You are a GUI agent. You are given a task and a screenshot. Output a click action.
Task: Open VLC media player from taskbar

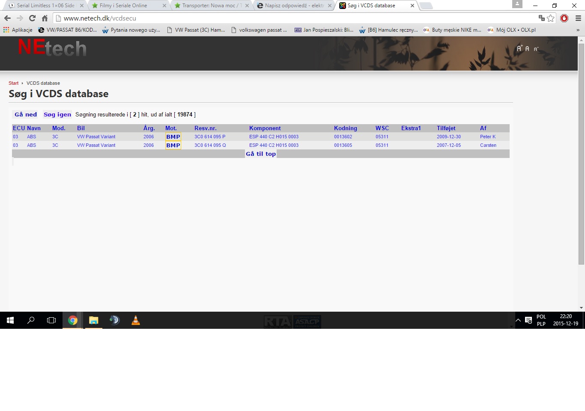pyautogui.click(x=135, y=320)
